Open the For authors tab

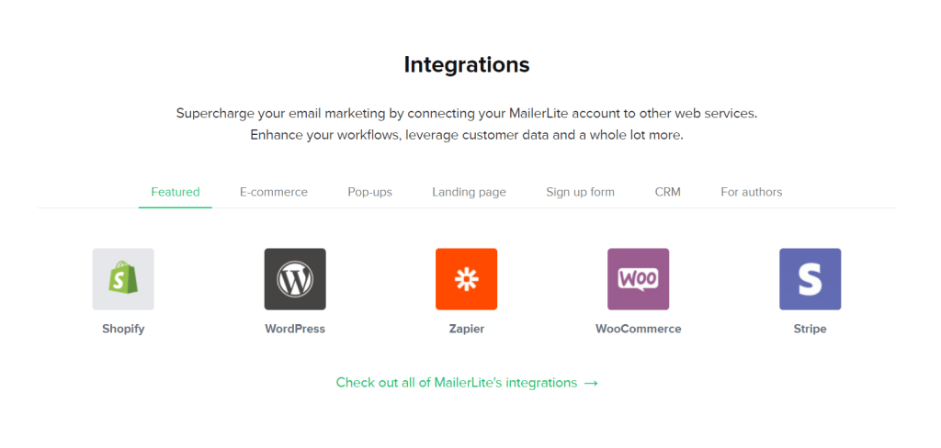(752, 193)
